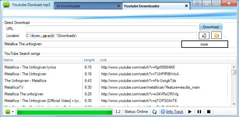Click the link ending in qTOP3GIInTE

pyautogui.click(x=139, y=101)
